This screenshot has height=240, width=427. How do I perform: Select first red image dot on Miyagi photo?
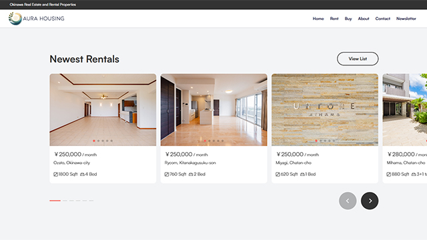tap(316, 141)
